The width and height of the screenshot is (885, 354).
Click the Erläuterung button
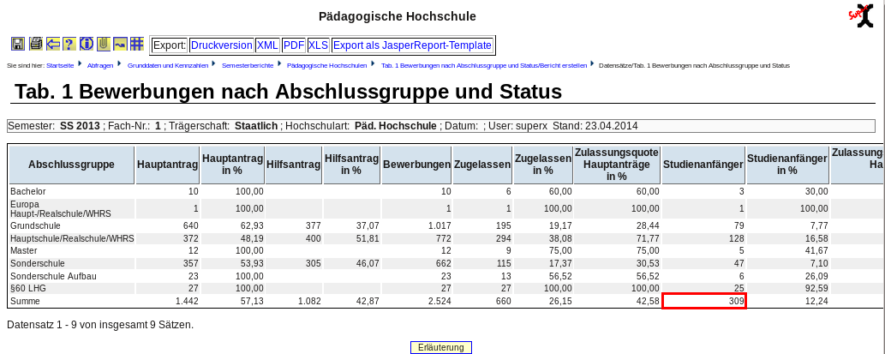(x=441, y=348)
